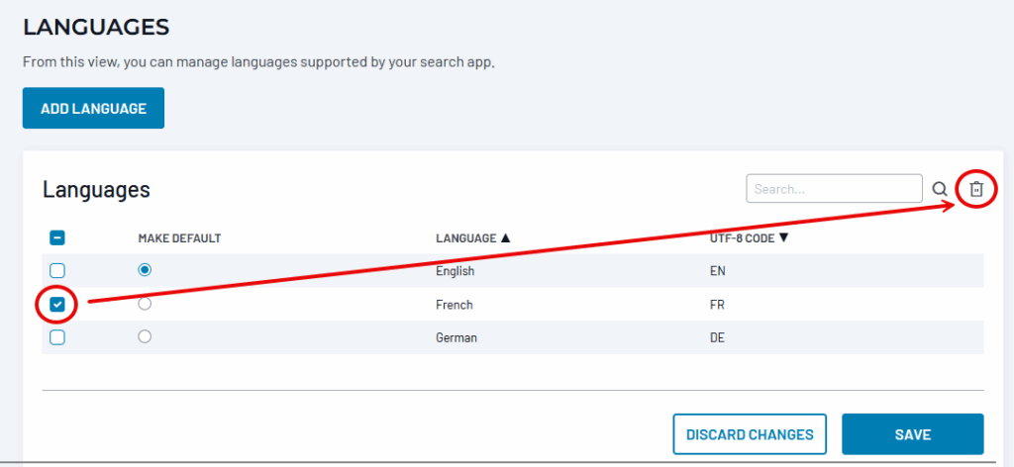Viewport: 1014px width, 467px height.
Task: Uncheck the French row checkbox
Action: pyautogui.click(x=57, y=305)
